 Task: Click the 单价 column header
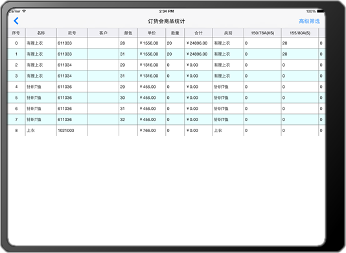tap(152, 33)
